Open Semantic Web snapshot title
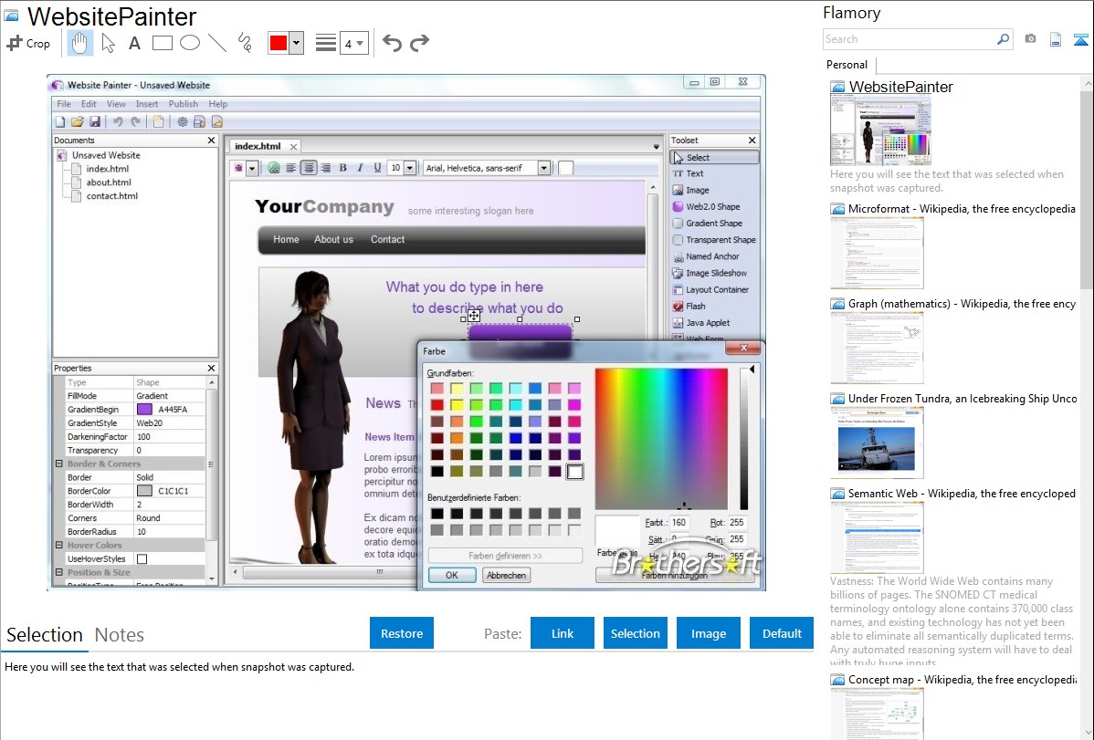1094x740 pixels. (963, 494)
